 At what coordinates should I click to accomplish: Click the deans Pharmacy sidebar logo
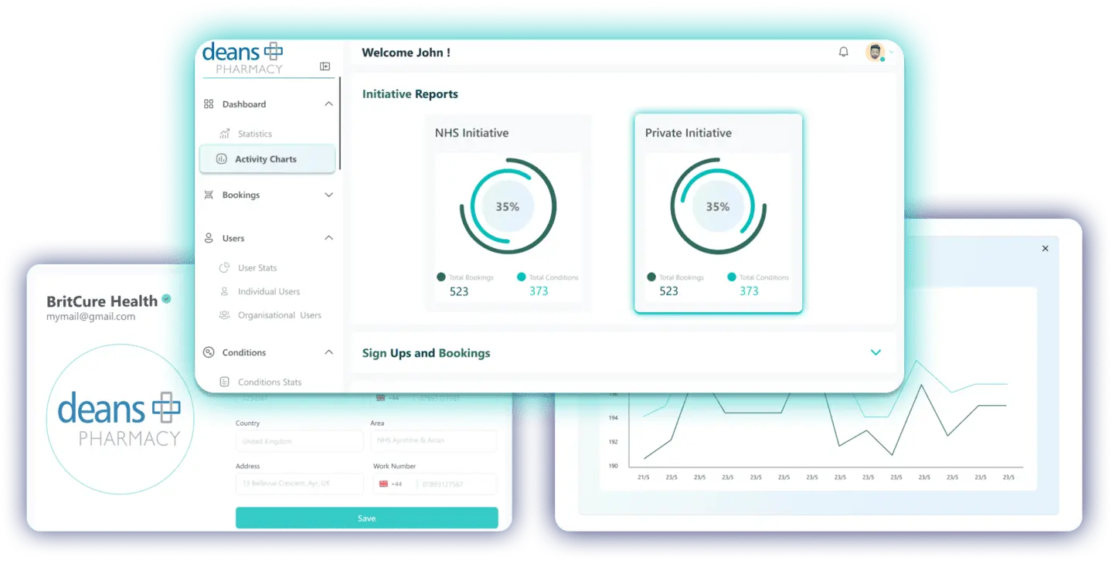coord(243,59)
